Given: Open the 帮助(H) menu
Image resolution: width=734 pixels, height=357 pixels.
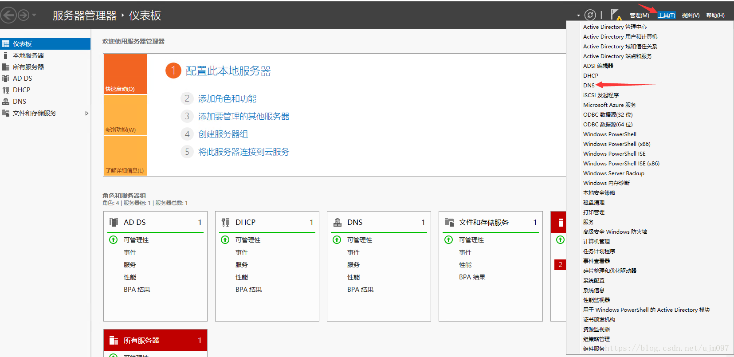Looking at the screenshot, I should pyautogui.click(x=715, y=16).
